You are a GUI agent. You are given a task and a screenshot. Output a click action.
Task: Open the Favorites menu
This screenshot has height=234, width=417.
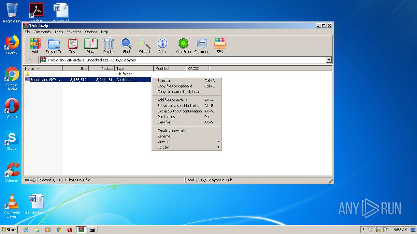click(74, 32)
